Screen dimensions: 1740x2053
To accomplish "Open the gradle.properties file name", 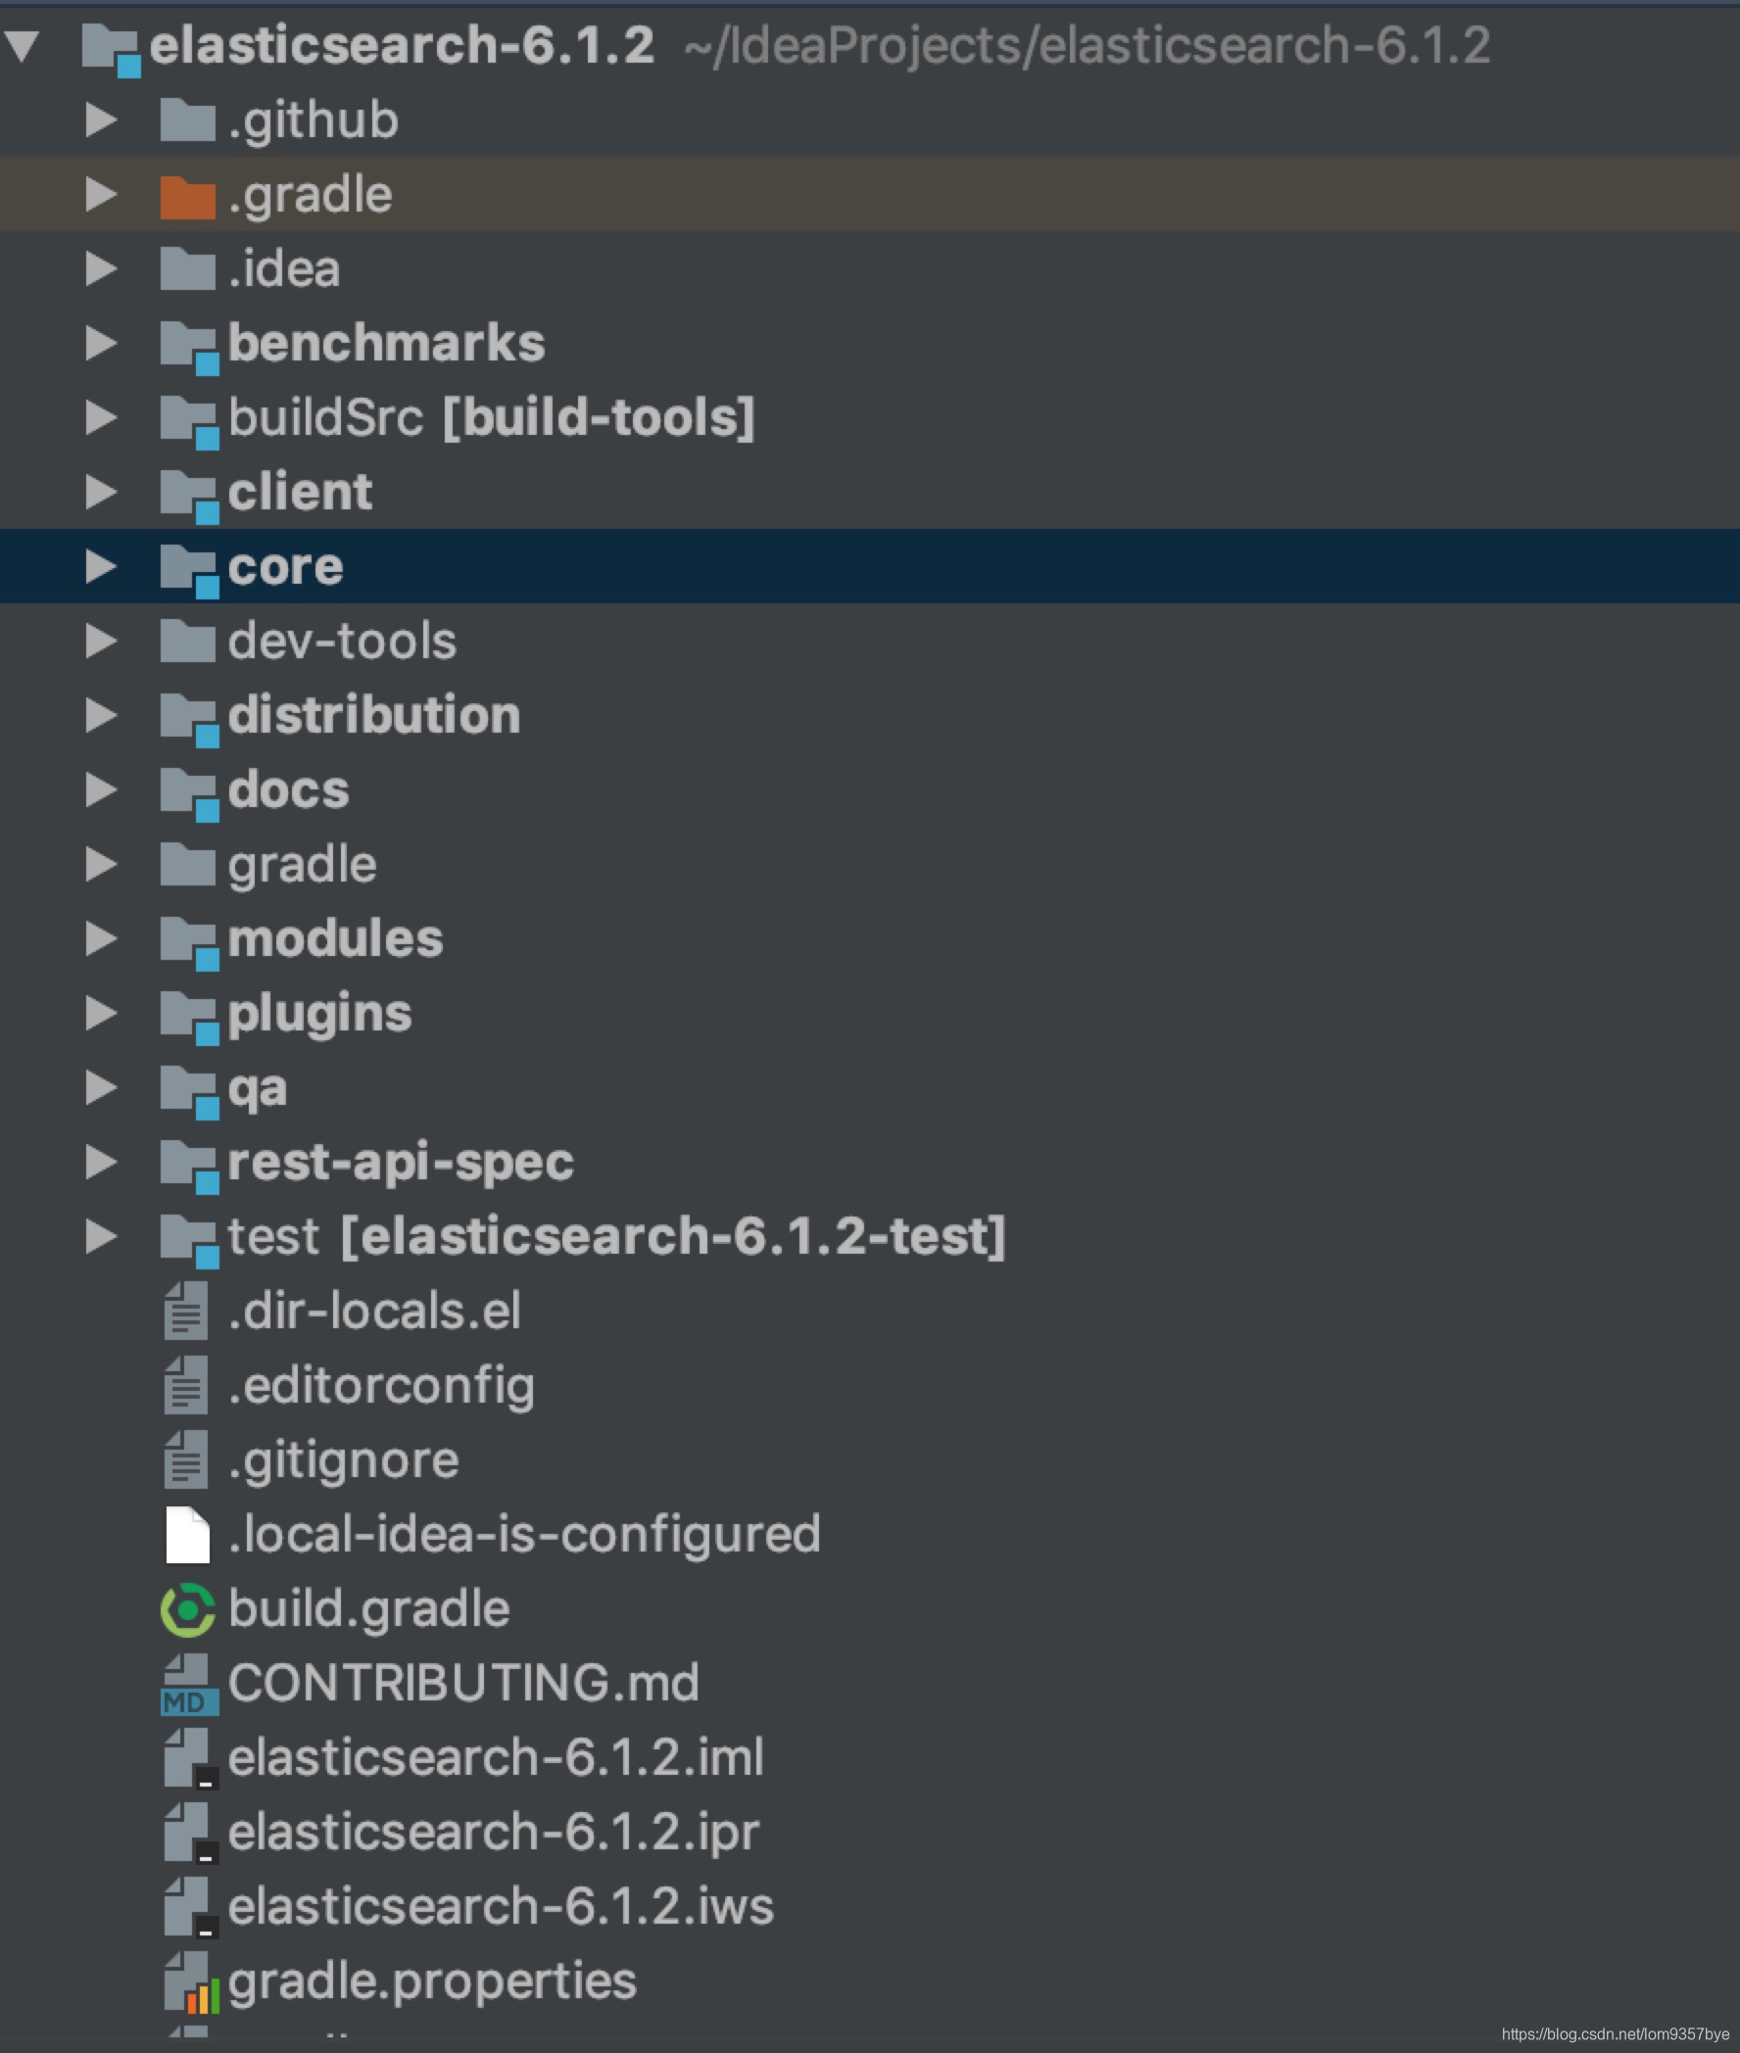I will point(432,1982).
